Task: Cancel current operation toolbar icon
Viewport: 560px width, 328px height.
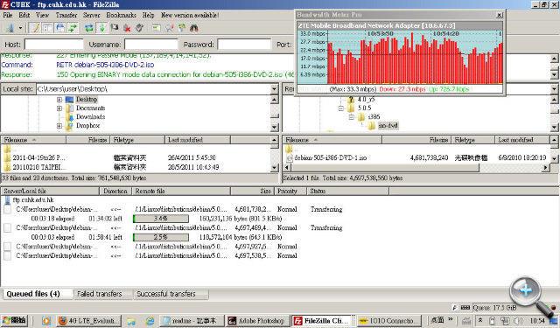Action: tap(115, 28)
